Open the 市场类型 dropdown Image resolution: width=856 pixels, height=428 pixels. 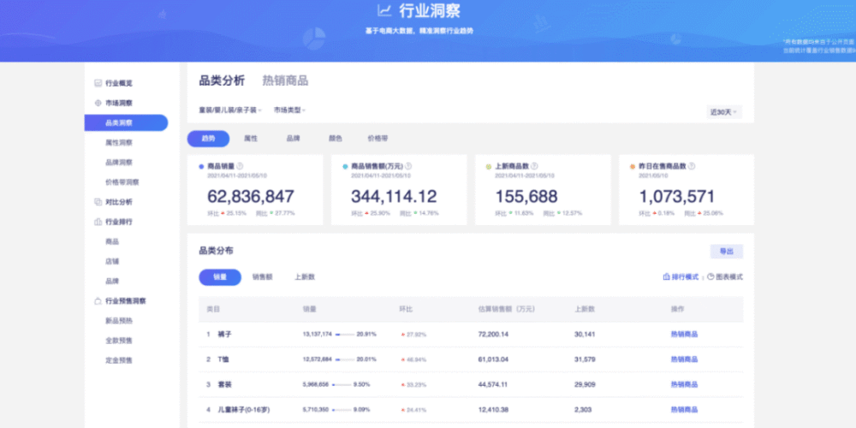(289, 110)
